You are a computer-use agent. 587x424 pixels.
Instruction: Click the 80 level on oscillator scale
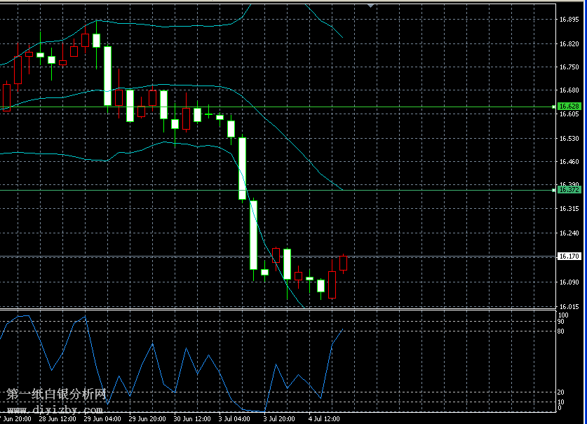coord(561,330)
